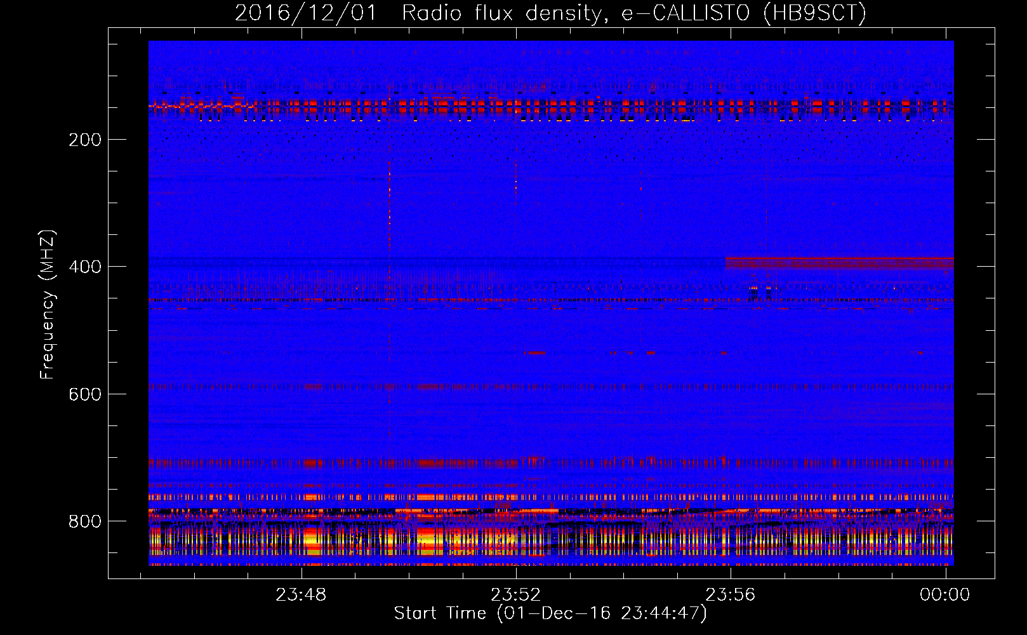
Task: Click the 200 frequency tick label
Action: point(85,140)
